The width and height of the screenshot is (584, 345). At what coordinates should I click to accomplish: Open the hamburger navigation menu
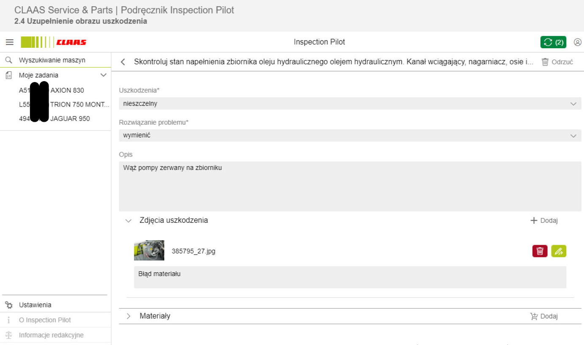pos(9,42)
